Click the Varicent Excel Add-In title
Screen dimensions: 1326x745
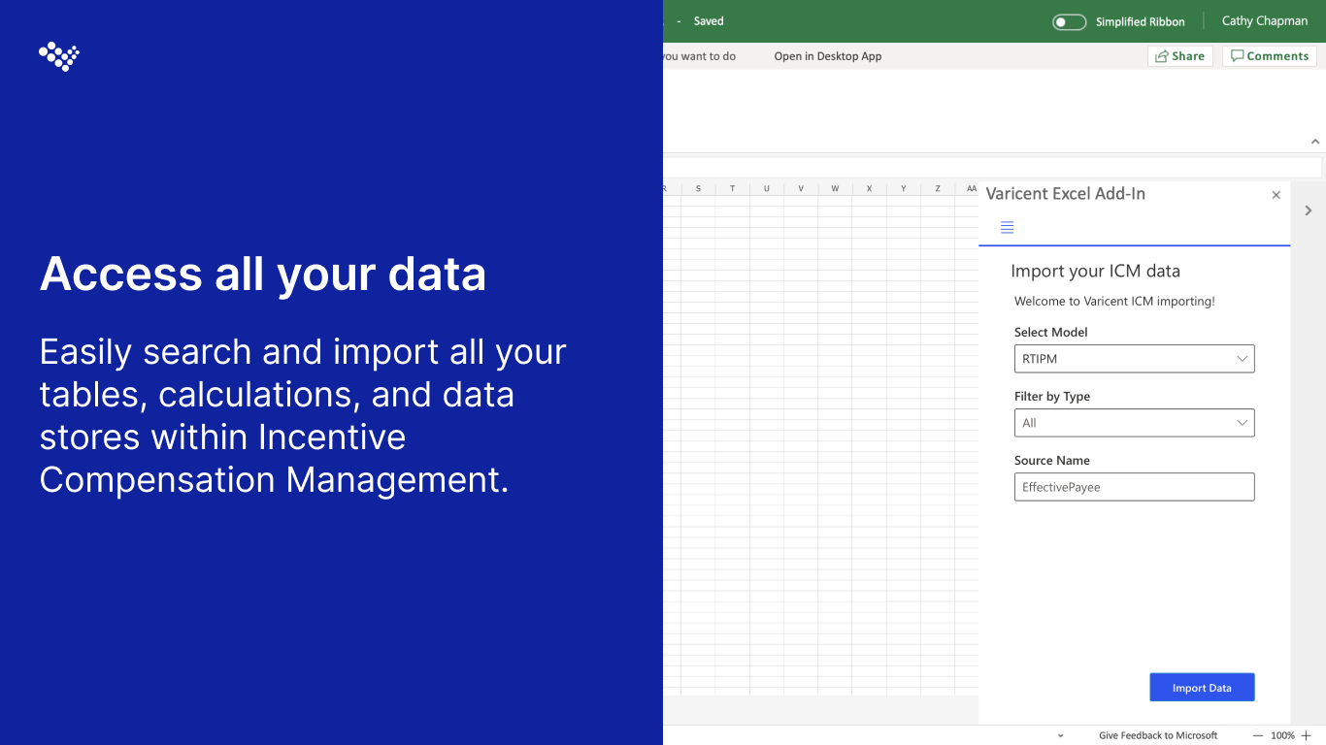click(x=1065, y=194)
